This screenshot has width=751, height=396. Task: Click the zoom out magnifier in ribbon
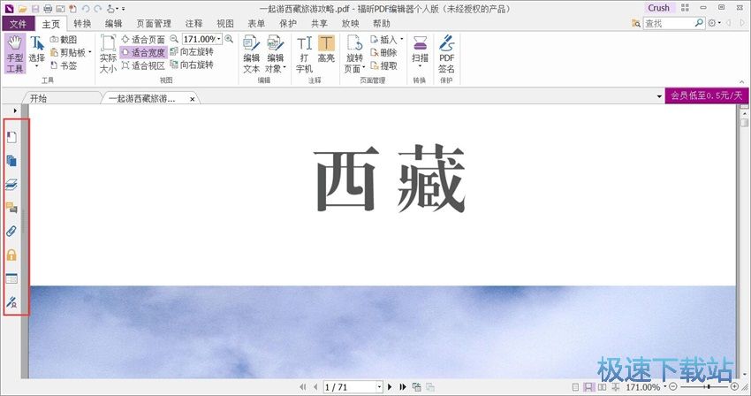click(x=174, y=39)
